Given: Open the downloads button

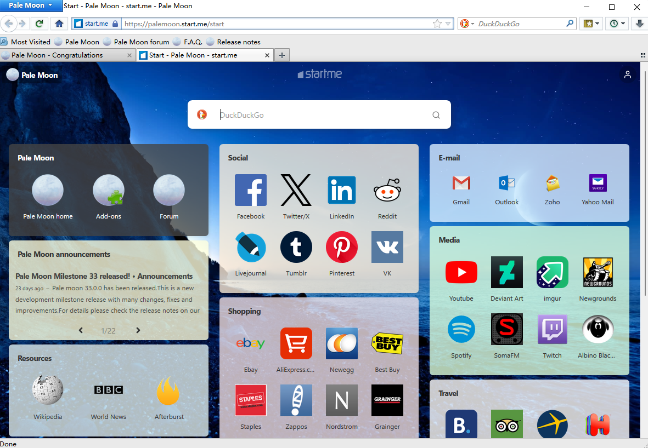Looking at the screenshot, I should 639,24.
